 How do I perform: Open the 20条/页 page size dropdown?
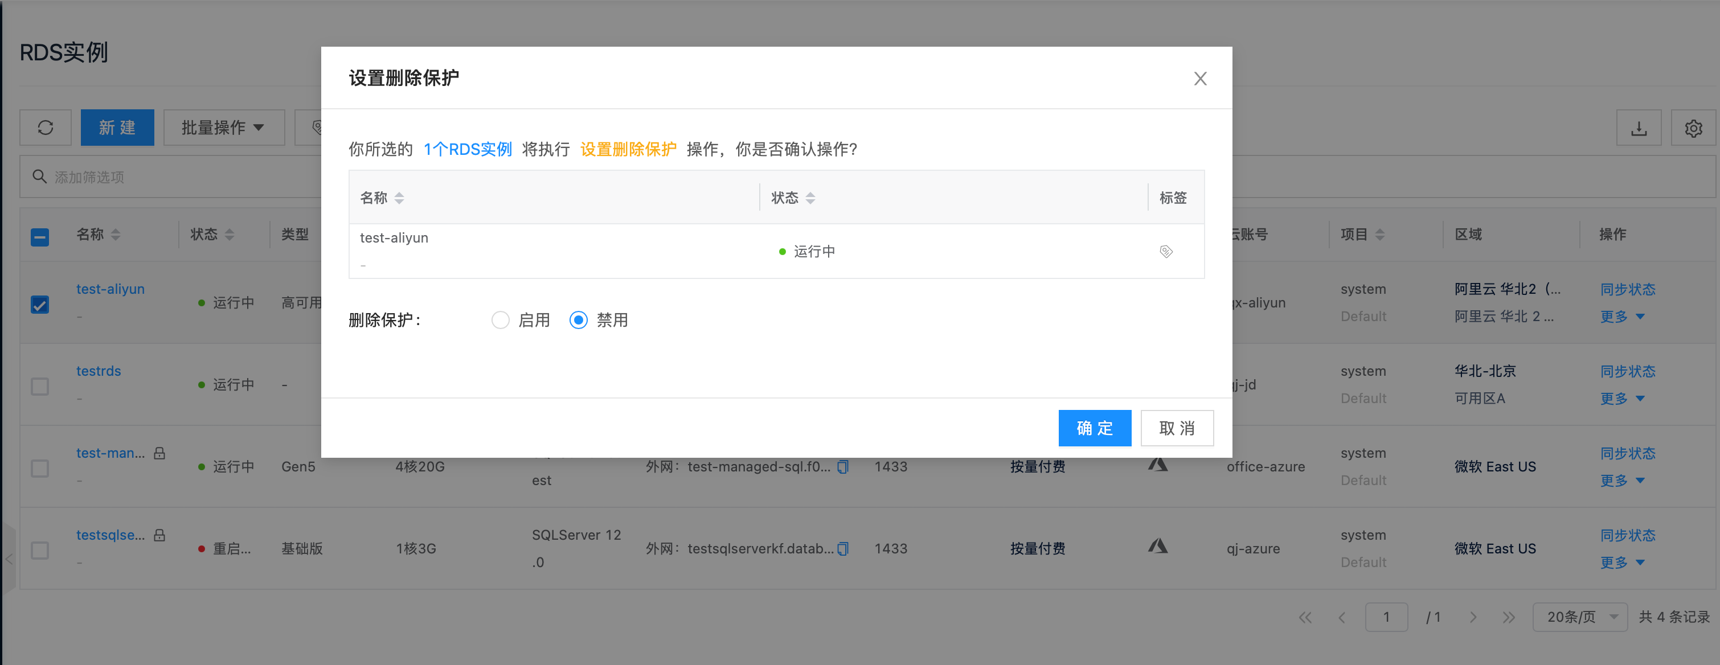pos(1580,617)
